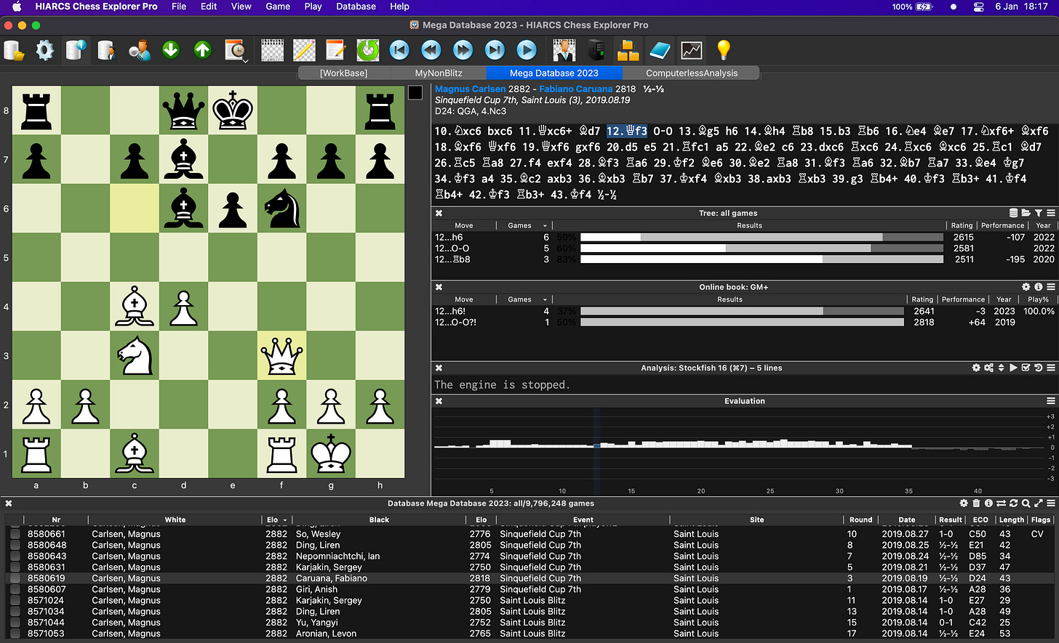Click the Tree panel filter funnel icon
Image resolution: width=1059 pixels, height=643 pixels.
tap(1039, 213)
